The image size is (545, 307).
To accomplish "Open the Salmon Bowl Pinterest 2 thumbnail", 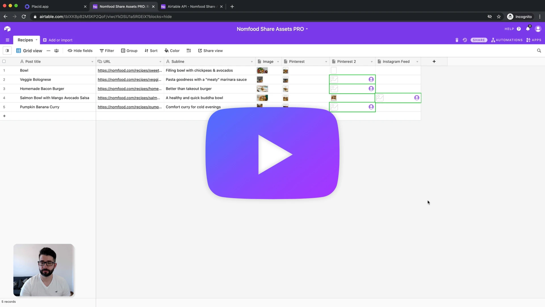I will tap(334, 98).
